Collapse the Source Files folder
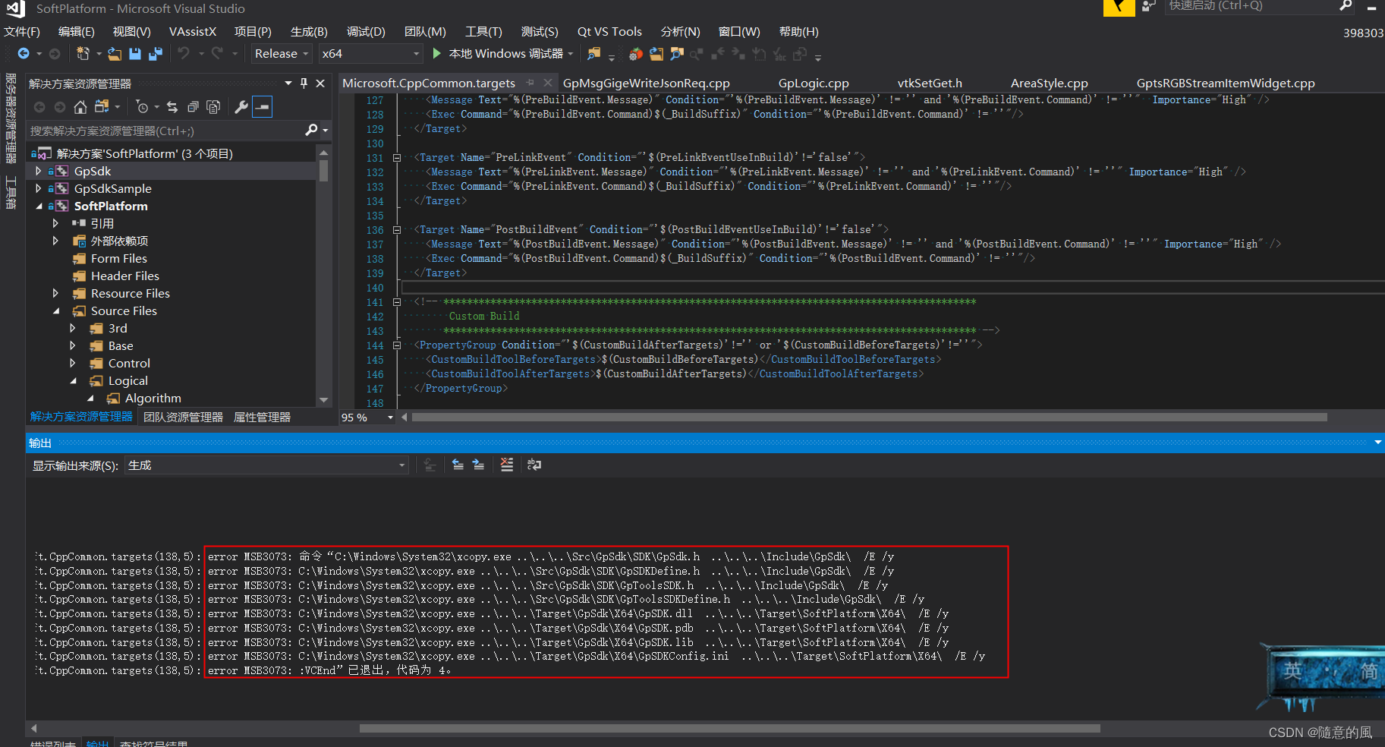The image size is (1385, 747). (56, 311)
